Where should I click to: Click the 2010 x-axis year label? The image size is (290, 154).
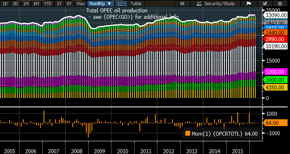click(x=123, y=151)
